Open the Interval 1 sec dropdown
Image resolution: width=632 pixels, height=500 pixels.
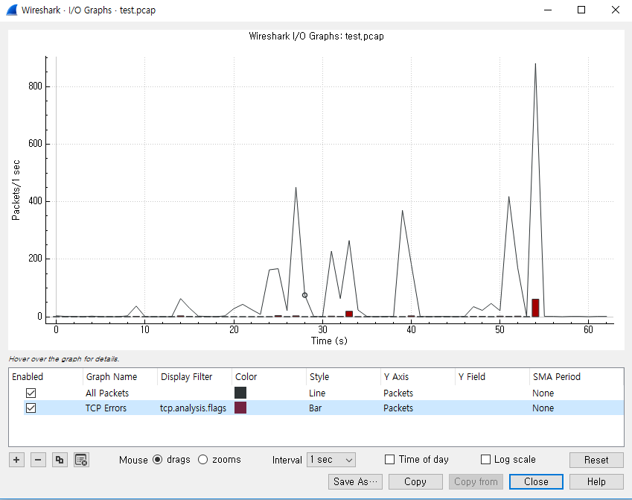[x=331, y=460]
